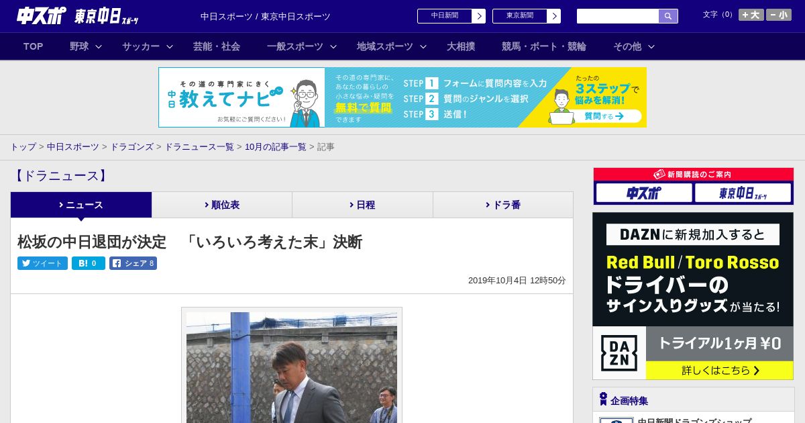Click into the header search field
This screenshot has height=423, width=805.
click(617, 16)
